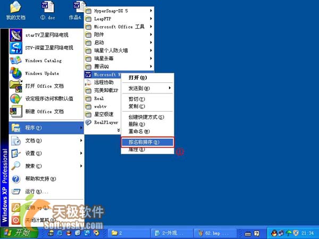Click the 开始 Start button
Viewport: 319px width, 239px height.
(19, 233)
